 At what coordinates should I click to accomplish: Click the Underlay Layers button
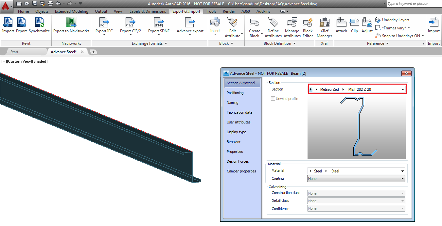392,20
